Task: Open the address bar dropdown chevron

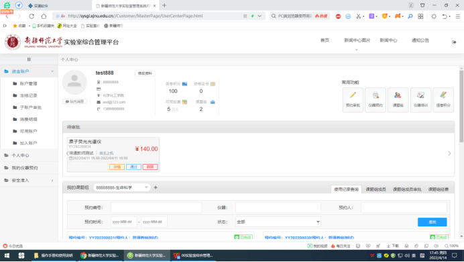Action: [x=259, y=16]
